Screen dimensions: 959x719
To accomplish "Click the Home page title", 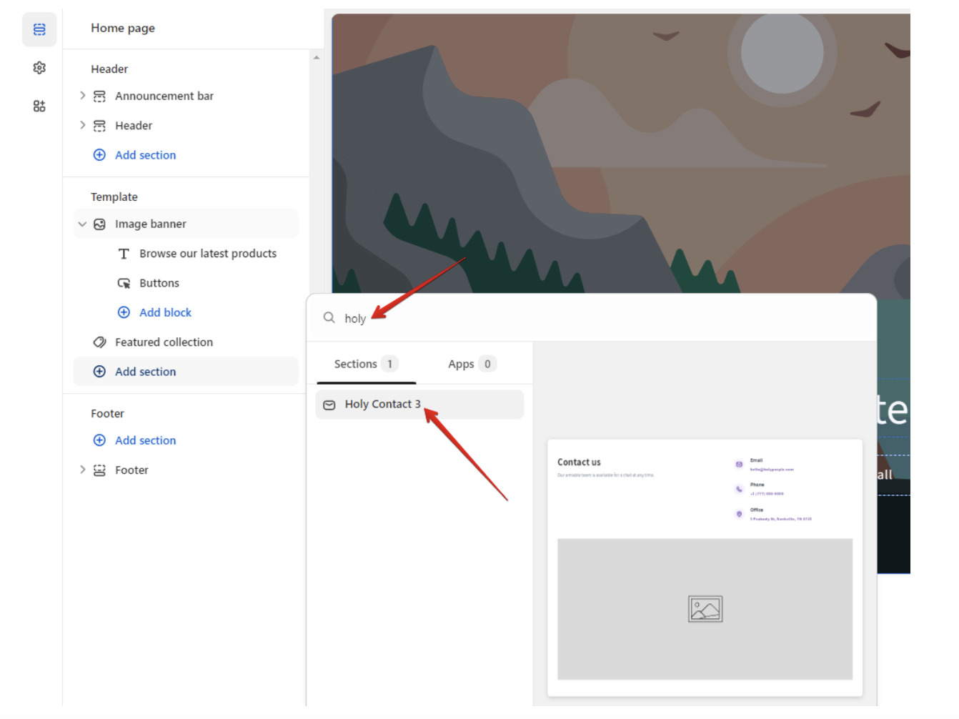I will tap(123, 28).
